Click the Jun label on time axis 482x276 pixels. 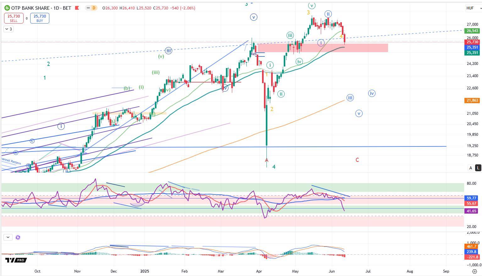[332, 271]
